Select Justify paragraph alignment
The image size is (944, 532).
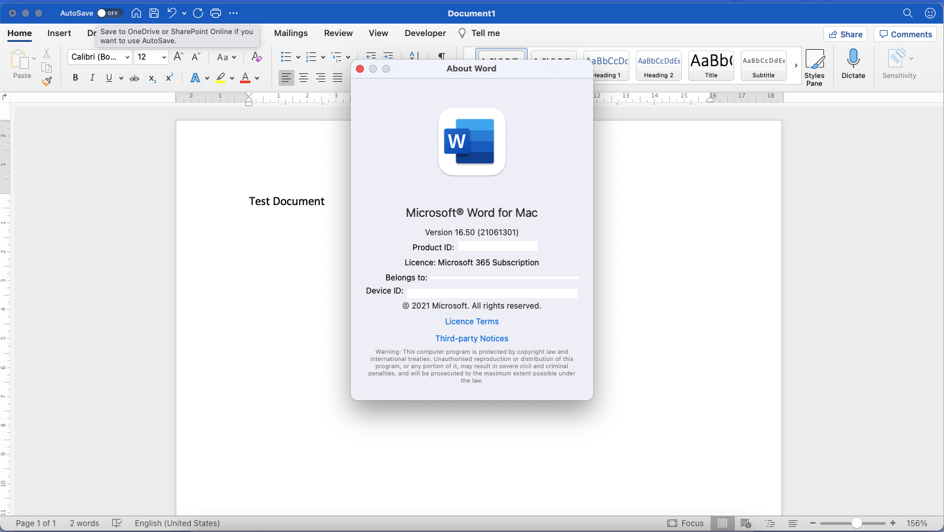coord(338,78)
